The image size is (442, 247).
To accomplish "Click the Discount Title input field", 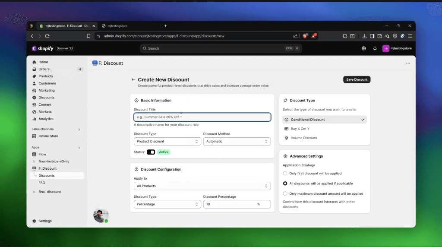I will 202,117.
